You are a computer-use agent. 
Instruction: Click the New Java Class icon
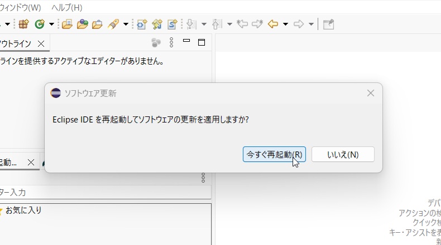tap(40, 24)
